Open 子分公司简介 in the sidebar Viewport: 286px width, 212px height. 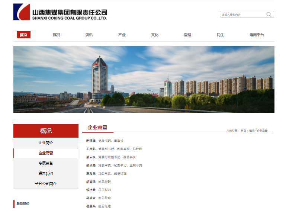(46, 184)
